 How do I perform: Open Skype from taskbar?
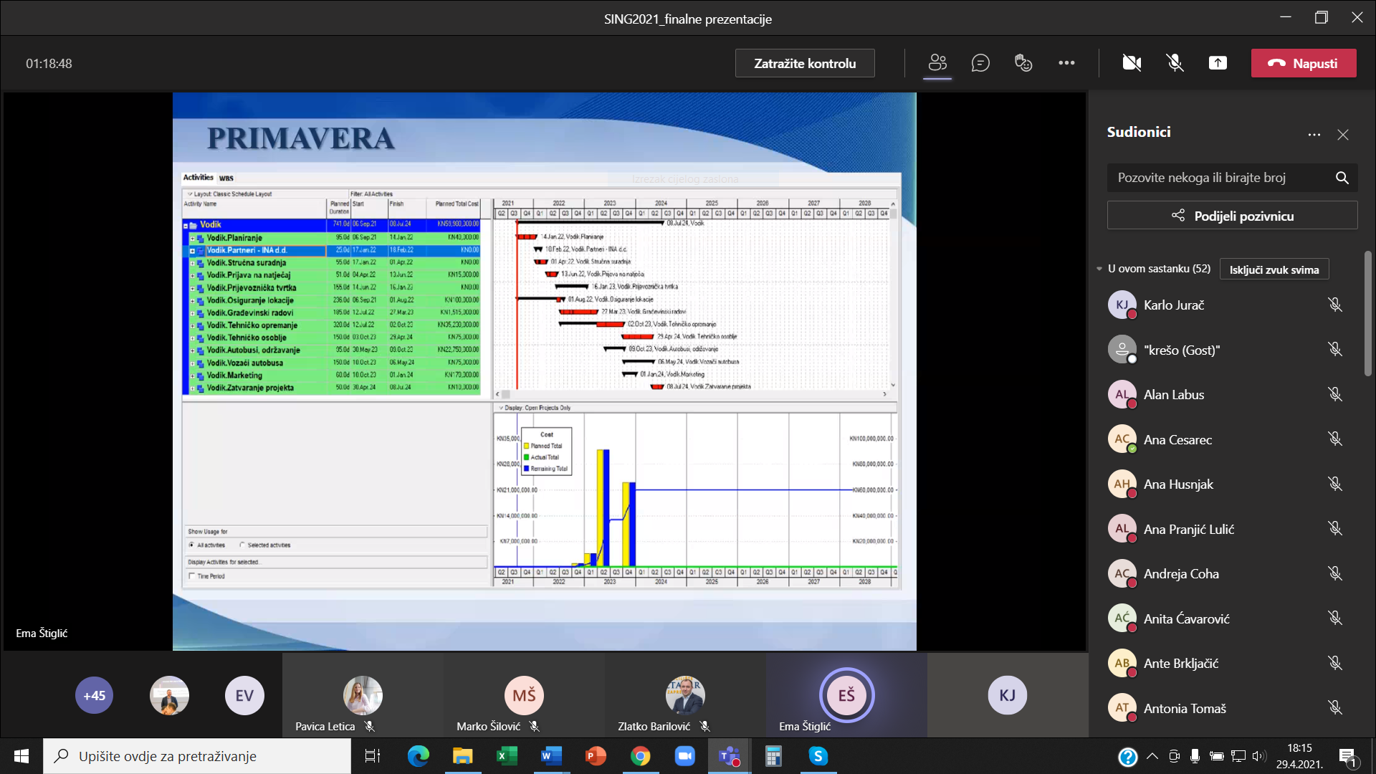coord(818,756)
